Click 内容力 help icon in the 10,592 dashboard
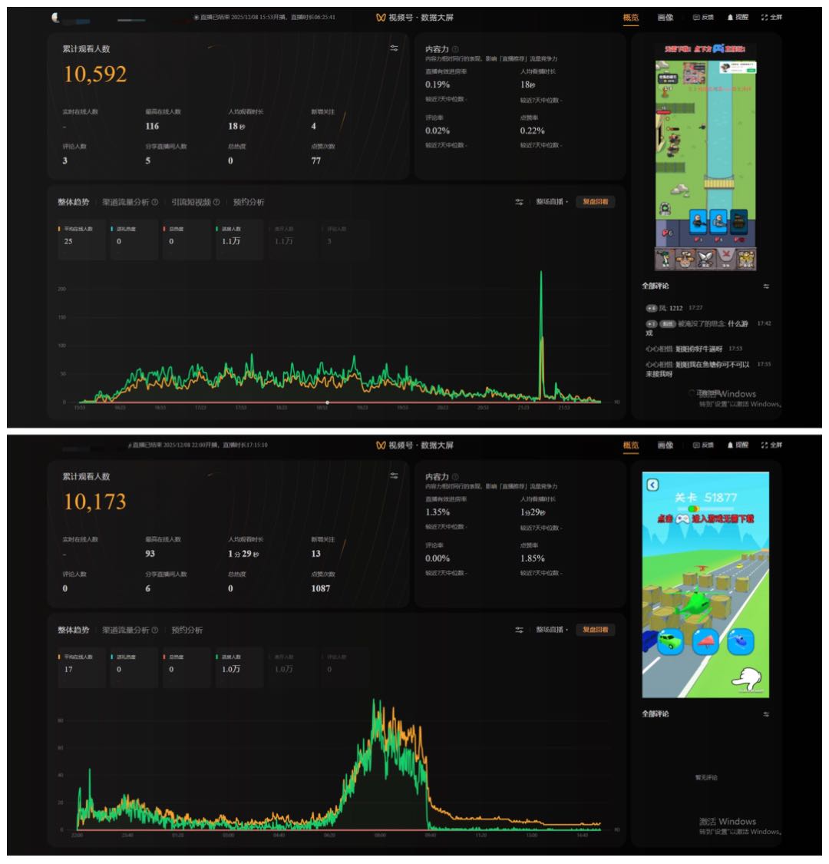 (455, 50)
